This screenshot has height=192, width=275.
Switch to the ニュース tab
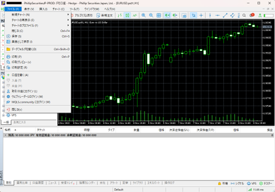(x=52, y=183)
